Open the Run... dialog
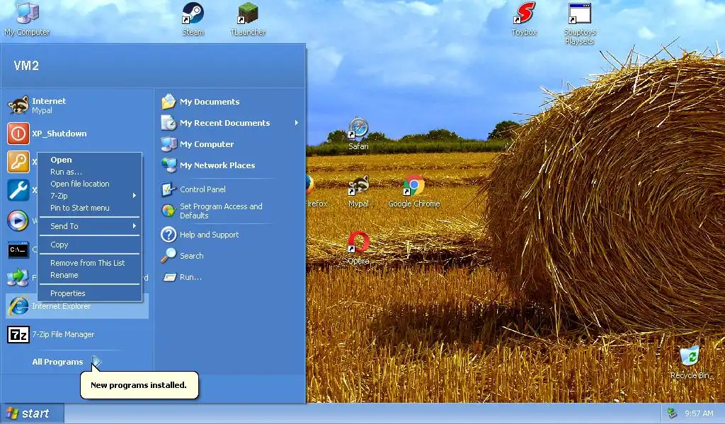725x424 pixels. tap(230, 277)
